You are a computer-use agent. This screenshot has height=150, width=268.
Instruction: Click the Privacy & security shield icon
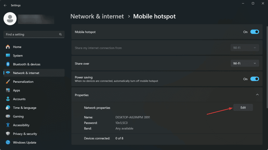[x=8, y=134]
